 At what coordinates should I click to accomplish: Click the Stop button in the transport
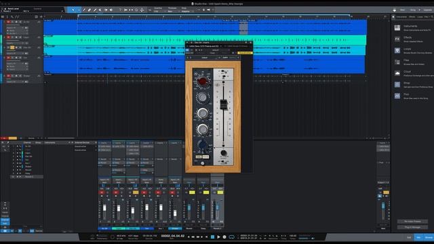click(x=212, y=237)
